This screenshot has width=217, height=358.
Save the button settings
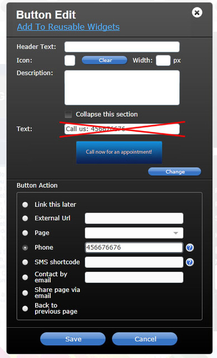tap(73, 339)
